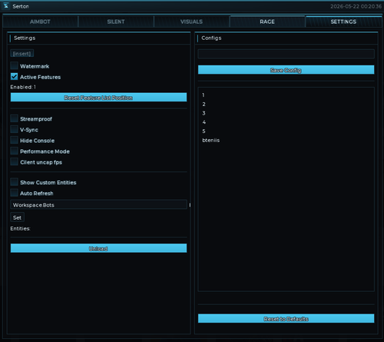Click Reset to Defaults button
The height and width of the screenshot is (342, 384).
point(286,318)
